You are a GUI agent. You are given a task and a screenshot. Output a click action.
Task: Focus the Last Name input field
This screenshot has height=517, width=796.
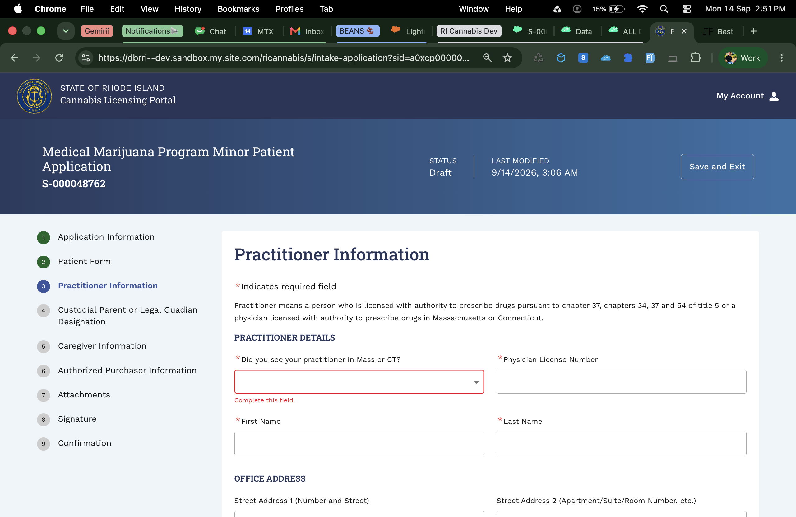pos(621,443)
